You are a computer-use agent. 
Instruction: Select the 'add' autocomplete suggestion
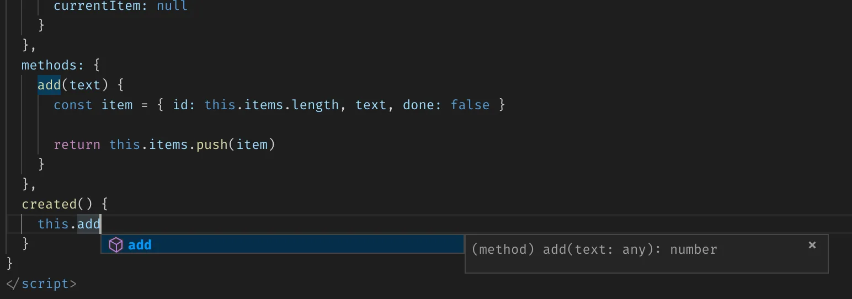(x=140, y=245)
